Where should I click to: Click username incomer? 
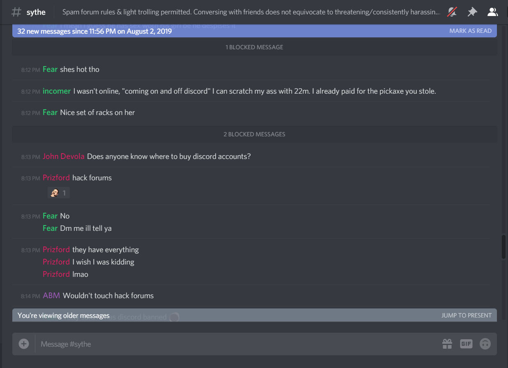(x=57, y=91)
